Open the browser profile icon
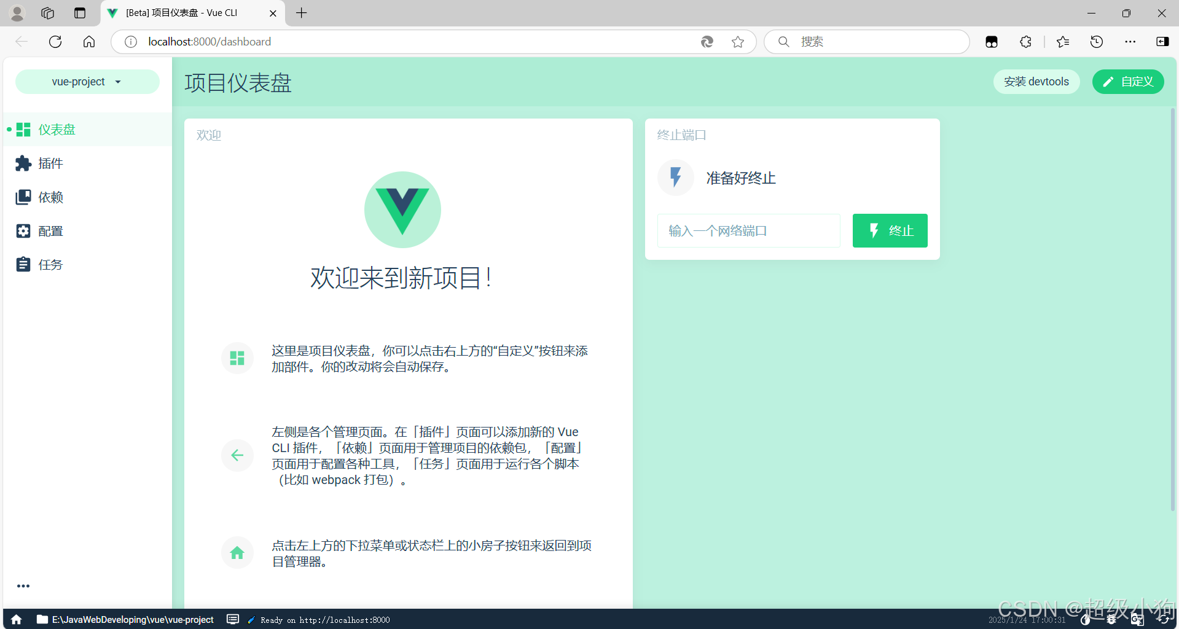 (x=17, y=13)
